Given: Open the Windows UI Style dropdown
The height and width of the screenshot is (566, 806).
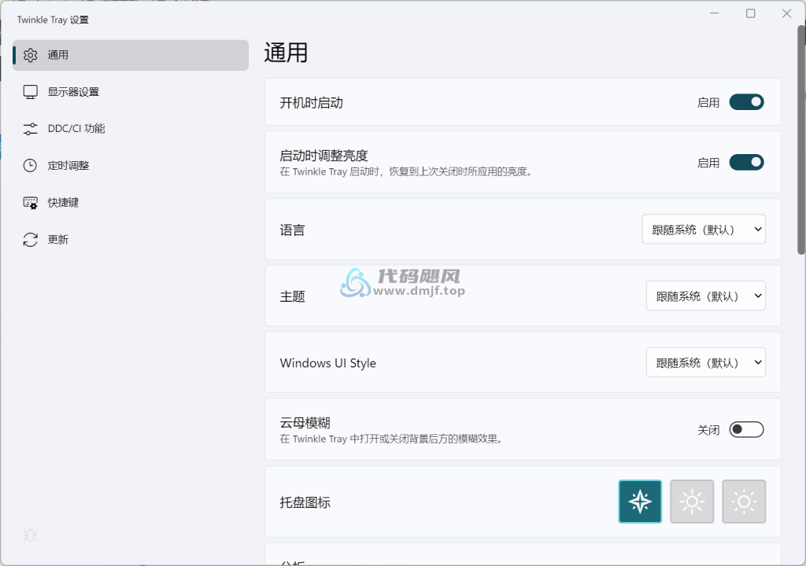Looking at the screenshot, I should click(706, 362).
